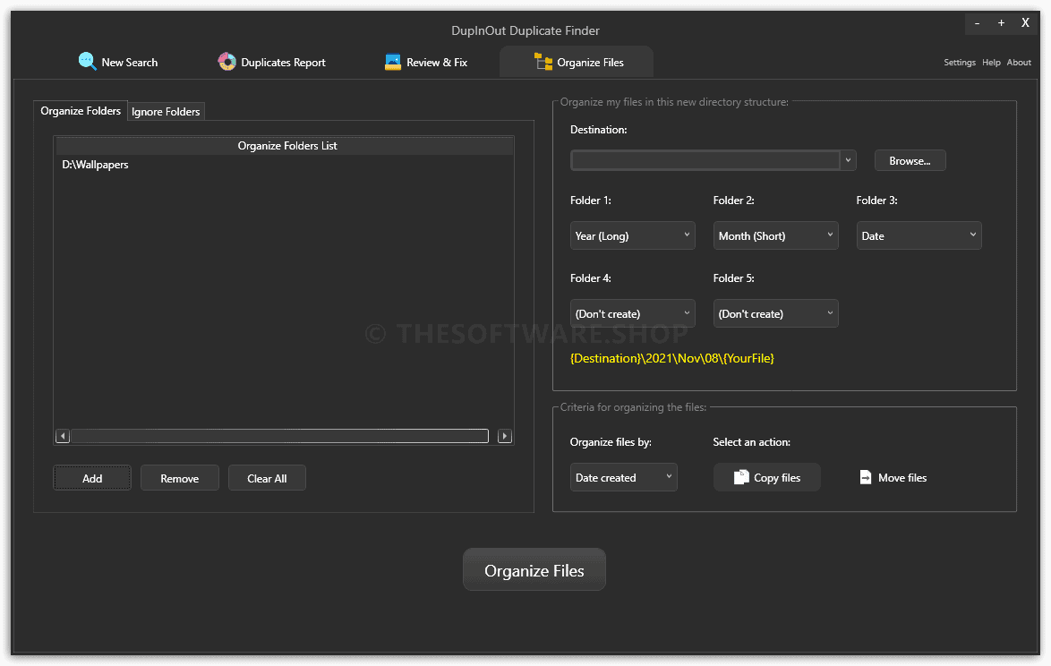Viewport: 1051px width, 666px height.
Task: Switch to the Ignore Folders sub-tab
Action: click(166, 111)
